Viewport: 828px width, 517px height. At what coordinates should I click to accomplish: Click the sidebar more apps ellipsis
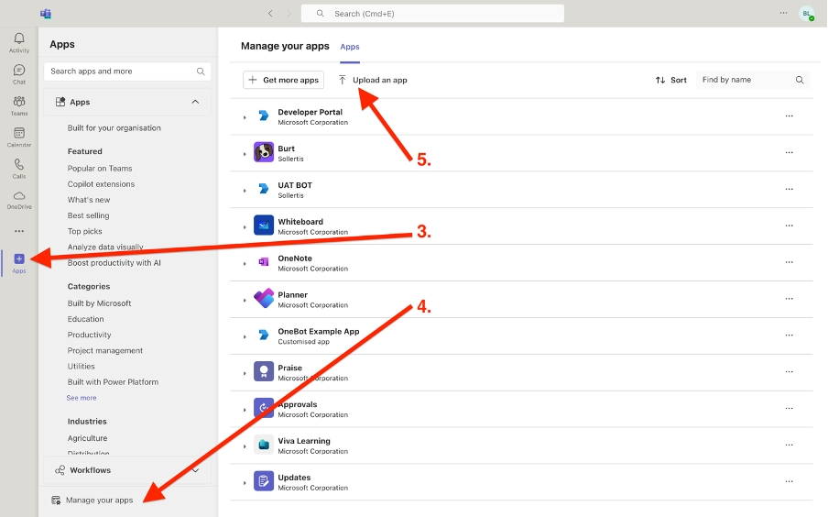[x=19, y=231]
